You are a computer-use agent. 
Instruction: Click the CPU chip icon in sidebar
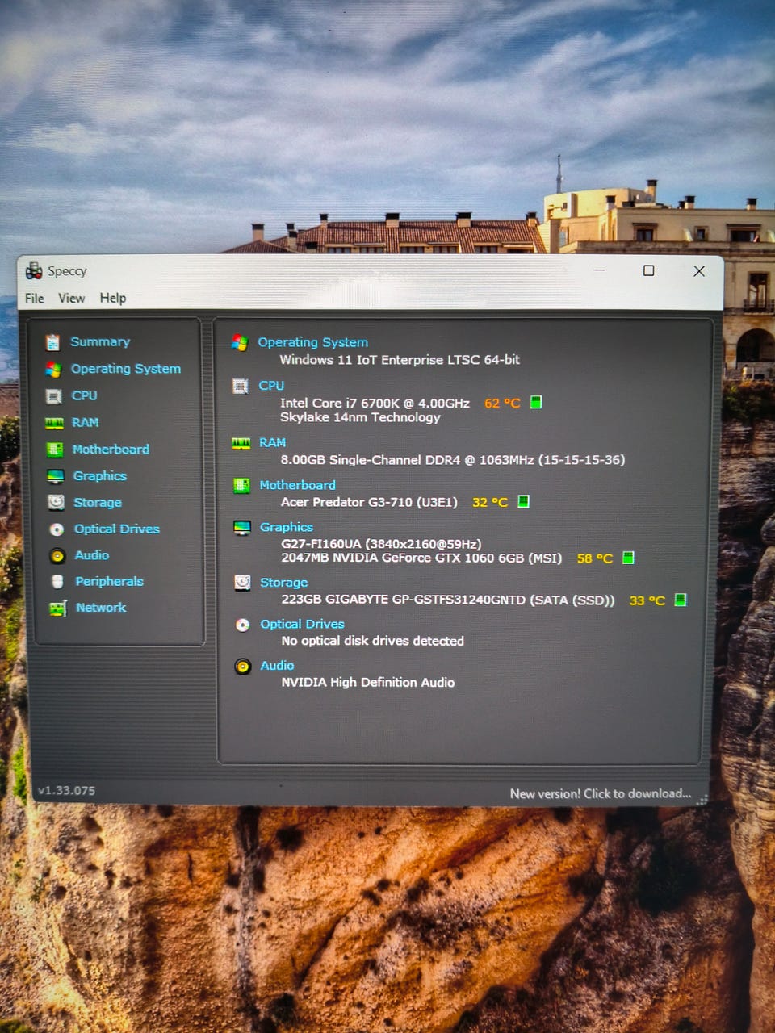point(54,396)
